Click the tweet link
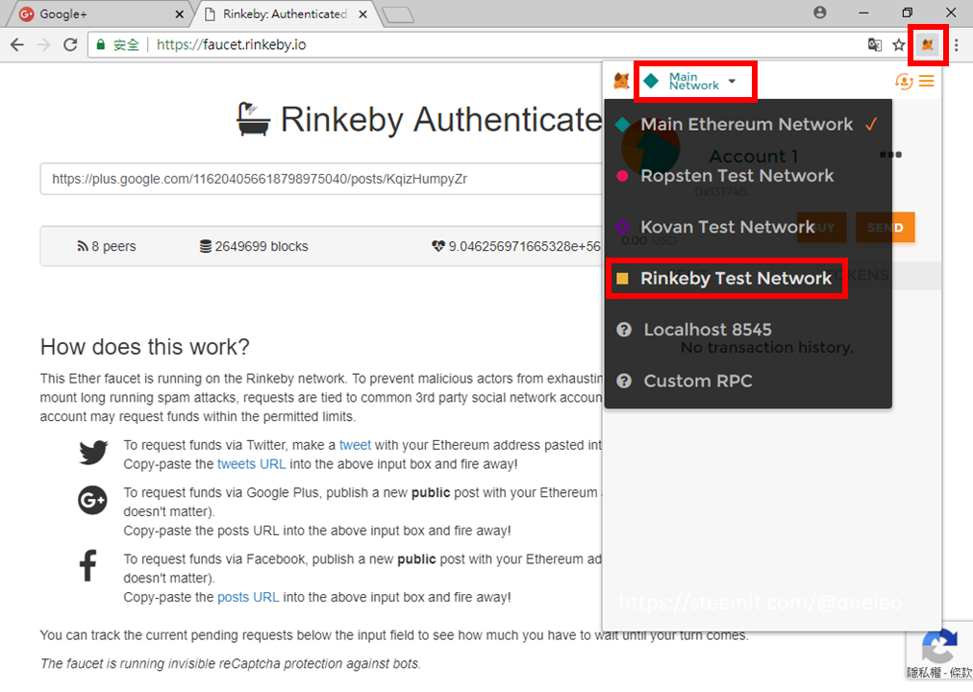 (355, 445)
